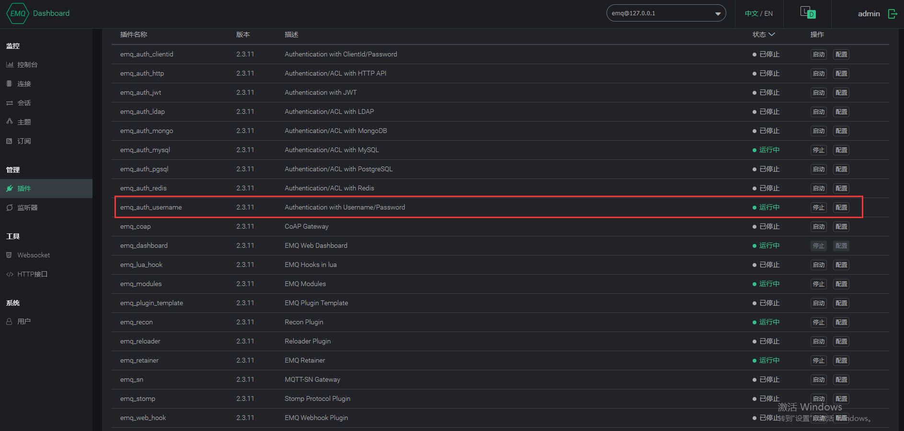Open 连接 connections sidebar item

46,84
